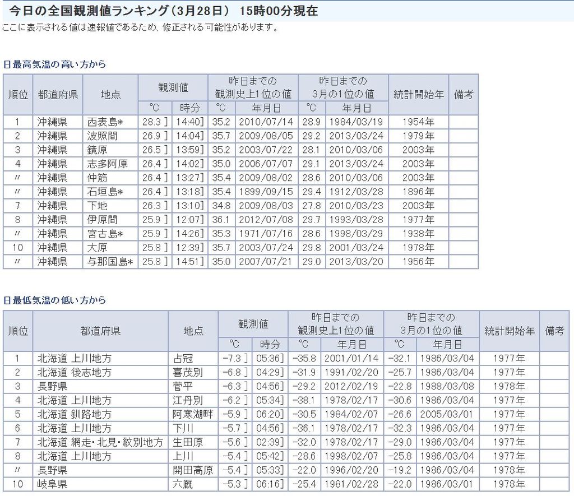The width and height of the screenshot is (574, 496).
Task: Click the 占冠 location in the low temperature table
Action: tap(181, 359)
